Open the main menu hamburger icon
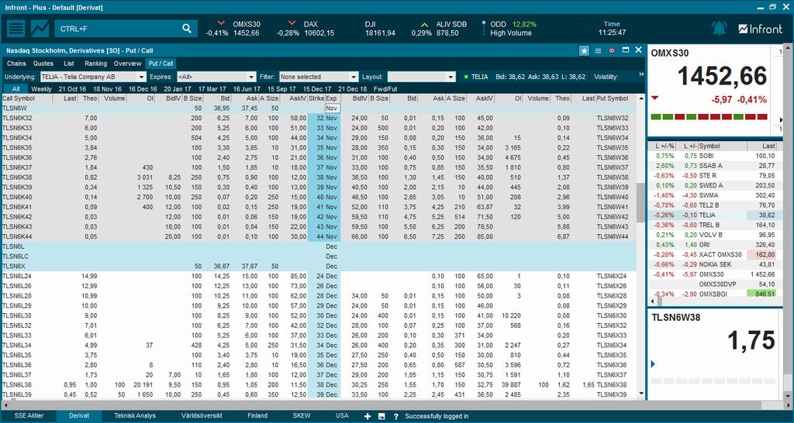 pos(16,29)
